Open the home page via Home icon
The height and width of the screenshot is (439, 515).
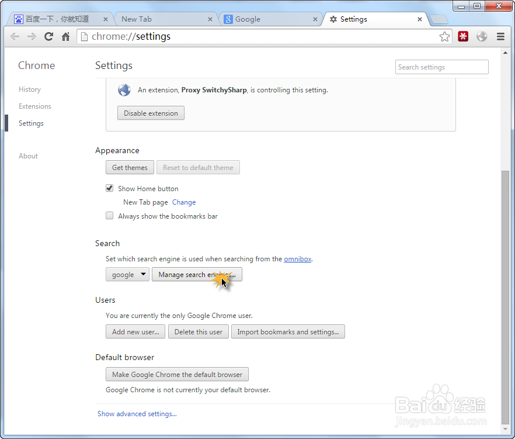pyautogui.click(x=65, y=36)
